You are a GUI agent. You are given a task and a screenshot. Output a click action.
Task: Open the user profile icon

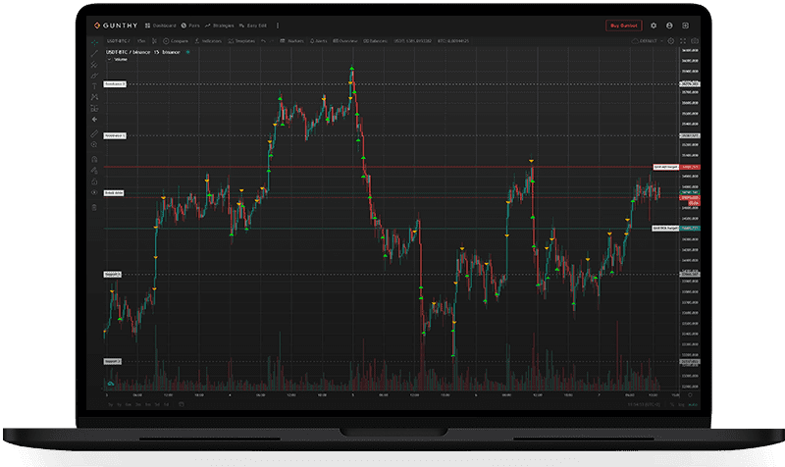[669, 25]
